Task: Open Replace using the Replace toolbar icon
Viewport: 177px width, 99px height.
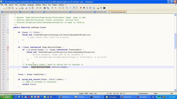Action: click(x=48, y=8)
